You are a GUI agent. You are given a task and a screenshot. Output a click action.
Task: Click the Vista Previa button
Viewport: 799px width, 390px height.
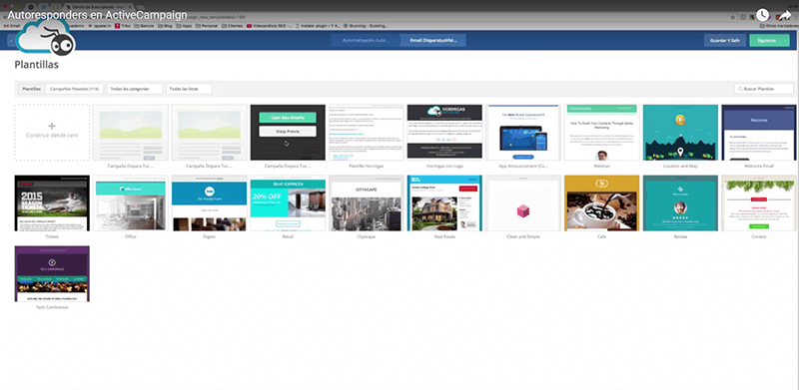tap(288, 132)
